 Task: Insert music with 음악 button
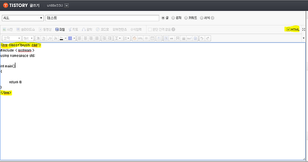click(x=87, y=29)
